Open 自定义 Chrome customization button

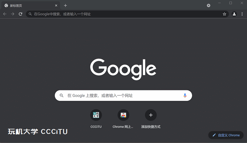226,135
